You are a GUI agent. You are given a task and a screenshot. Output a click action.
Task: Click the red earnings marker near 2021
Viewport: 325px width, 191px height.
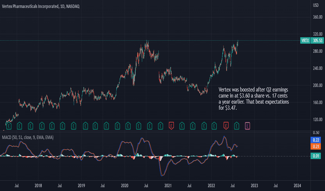(171, 126)
